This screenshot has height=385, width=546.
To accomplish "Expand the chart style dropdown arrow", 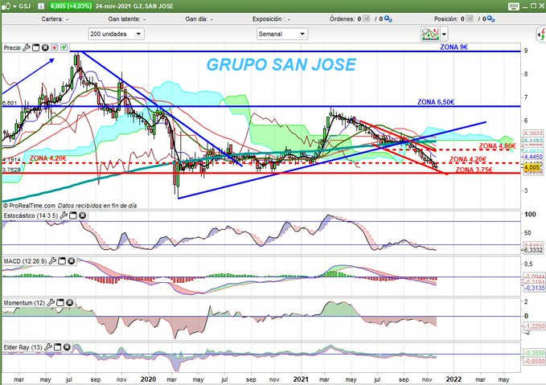I will pos(444,34).
